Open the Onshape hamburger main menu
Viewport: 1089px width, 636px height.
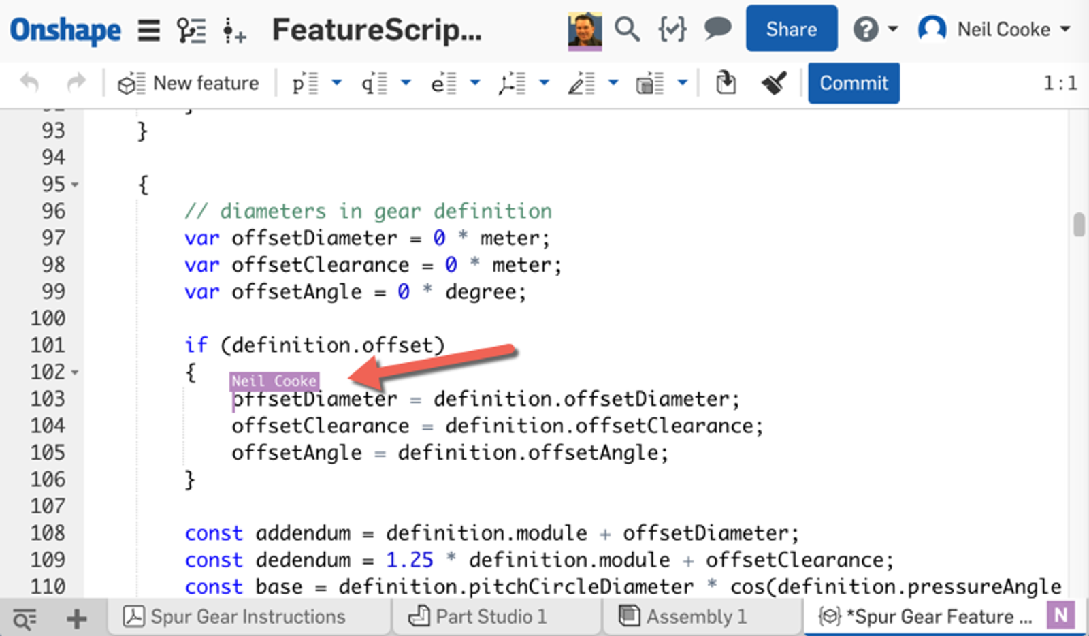point(148,30)
